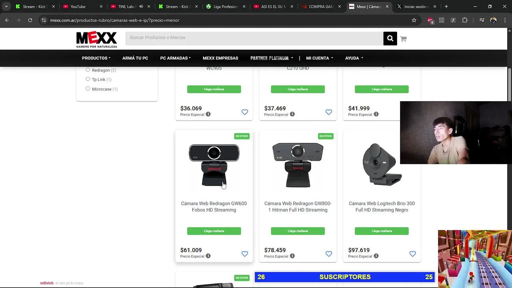Click Llega mañana button for Logitech Brio 300
The image size is (512, 288).
point(382,231)
